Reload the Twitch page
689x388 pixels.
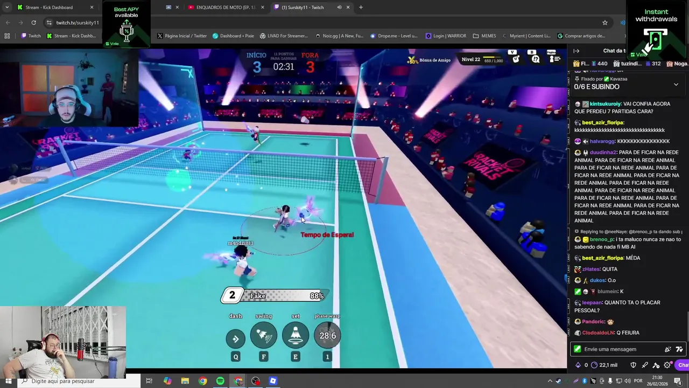[x=33, y=23]
